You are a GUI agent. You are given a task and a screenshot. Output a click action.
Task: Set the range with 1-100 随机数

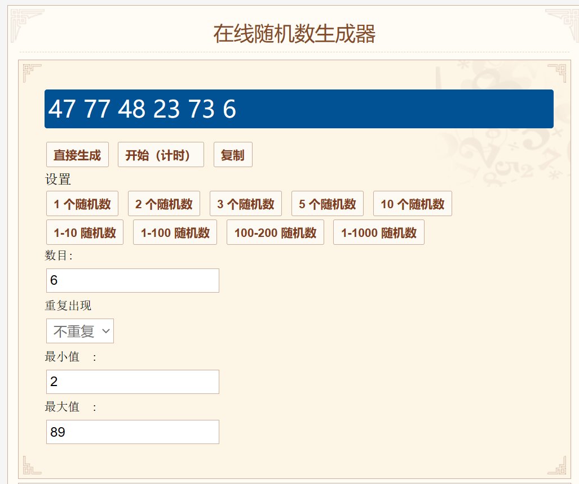175,232
